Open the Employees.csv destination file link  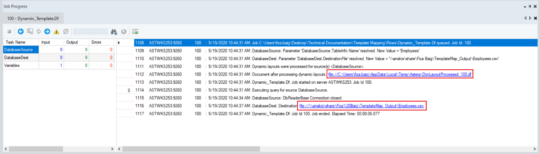361,106
